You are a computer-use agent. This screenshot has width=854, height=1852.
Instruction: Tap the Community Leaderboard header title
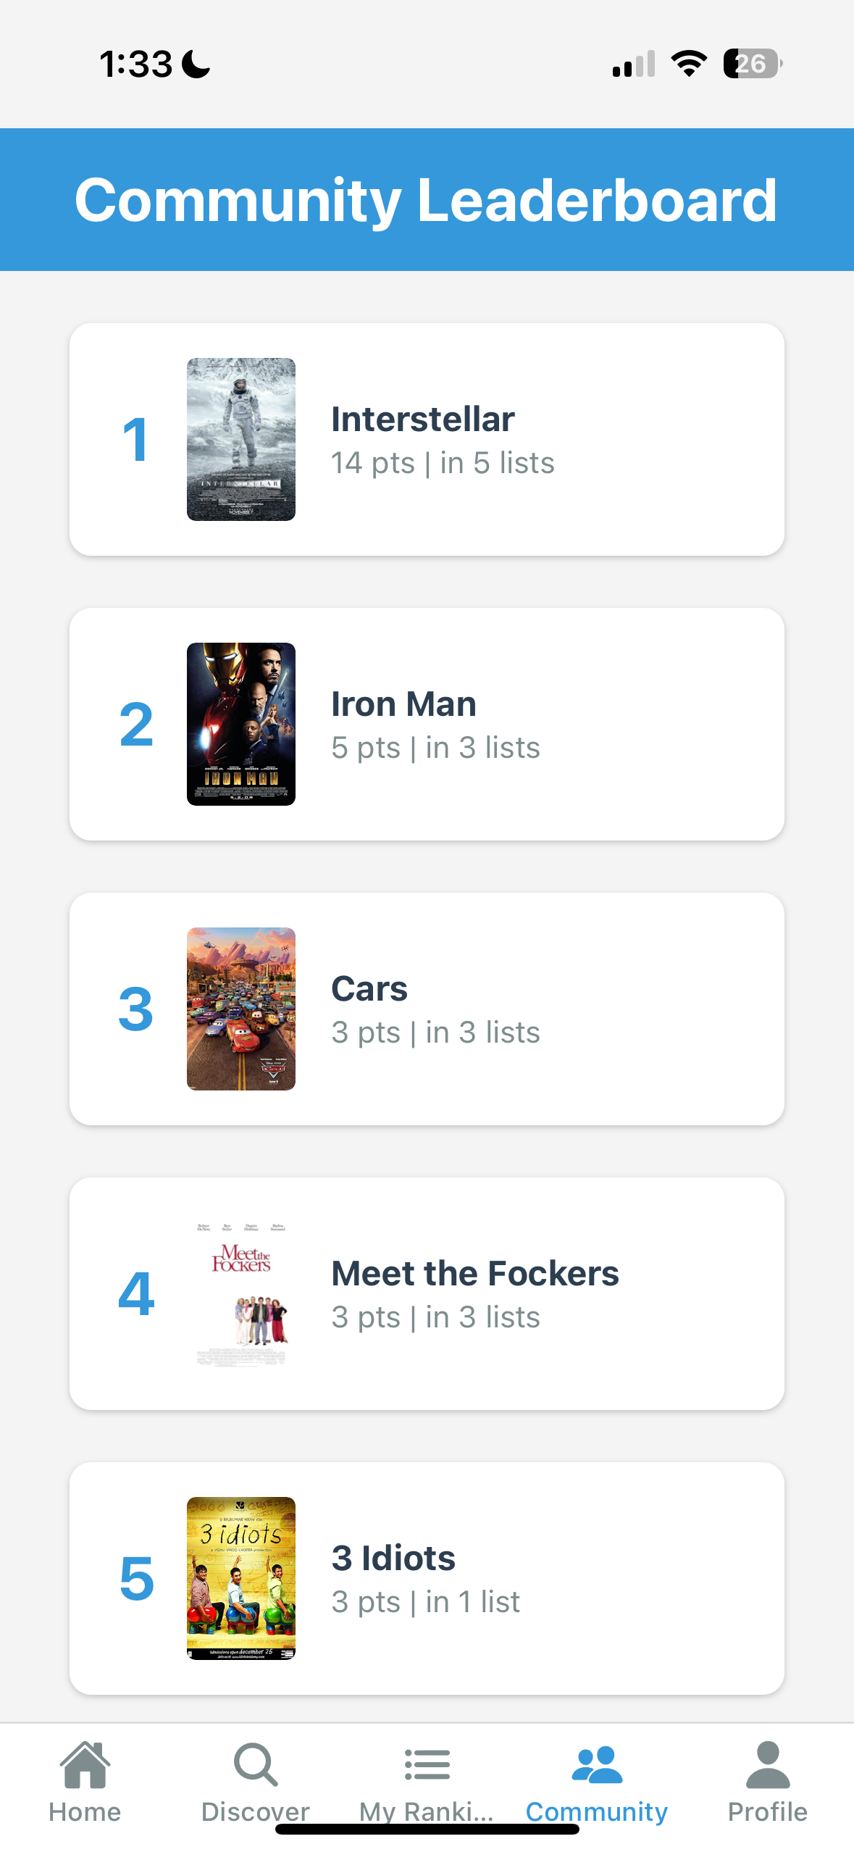427,200
